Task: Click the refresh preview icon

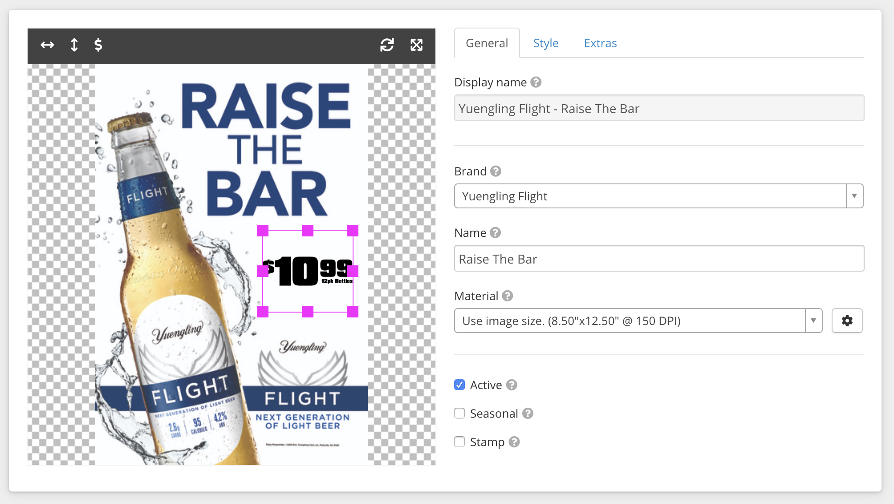Action: point(387,45)
